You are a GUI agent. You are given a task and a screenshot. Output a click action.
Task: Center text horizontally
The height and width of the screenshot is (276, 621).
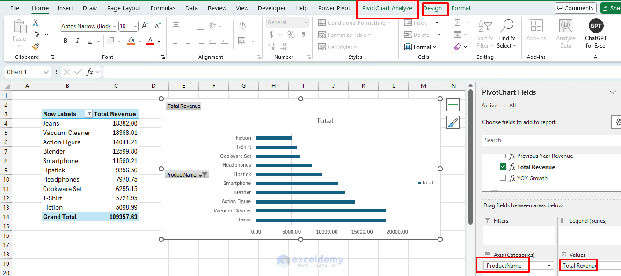pyautogui.click(x=188, y=41)
